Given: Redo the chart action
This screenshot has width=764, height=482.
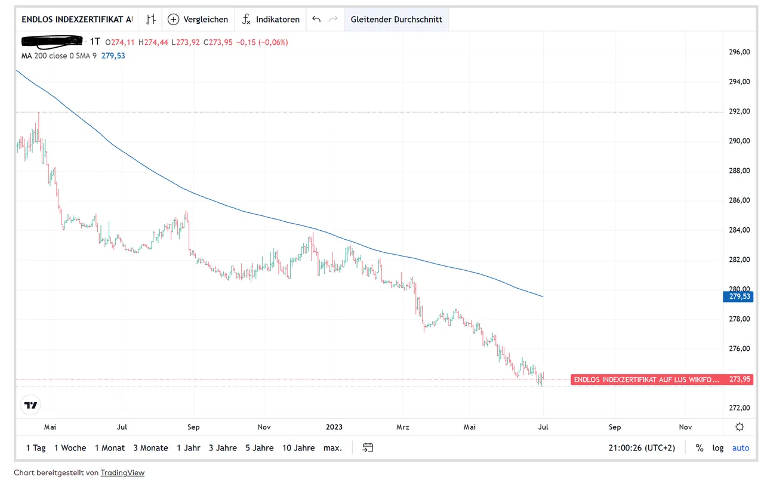Looking at the screenshot, I should coord(334,19).
